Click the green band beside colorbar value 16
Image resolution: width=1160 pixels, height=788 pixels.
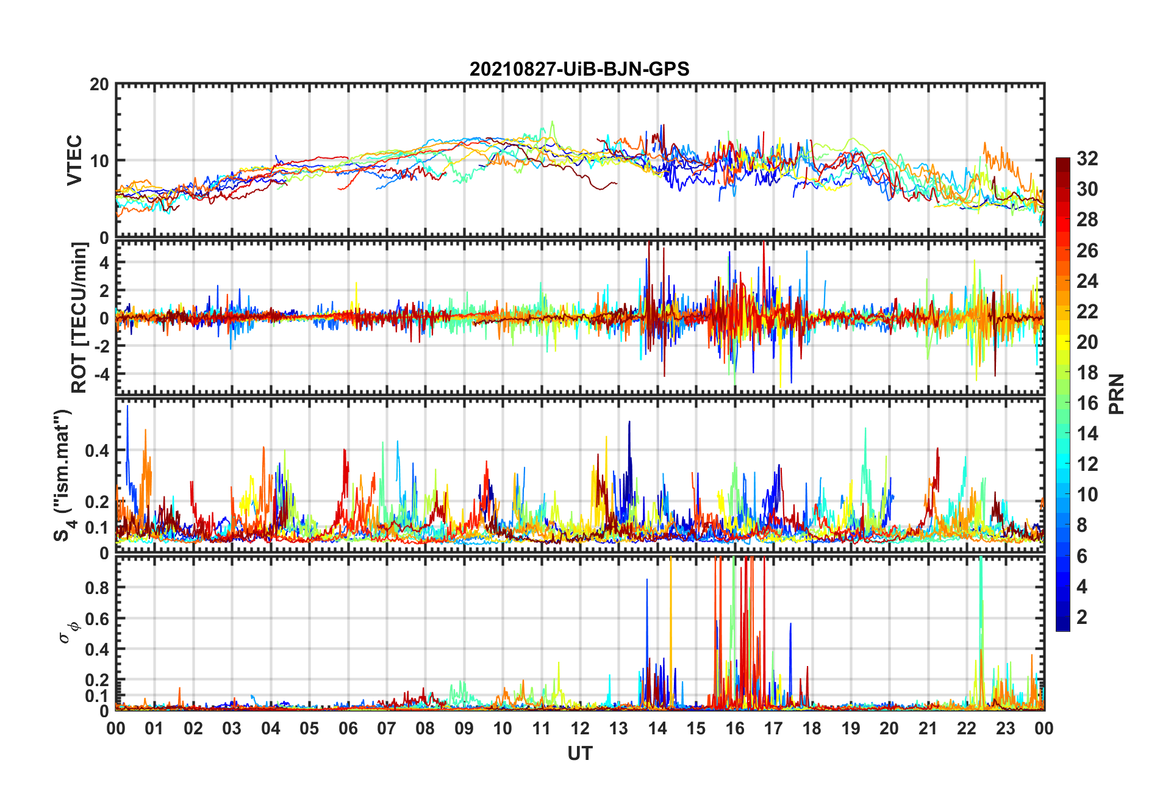coord(1062,403)
